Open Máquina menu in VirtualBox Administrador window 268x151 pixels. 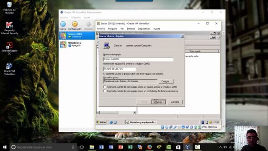coord(76,18)
